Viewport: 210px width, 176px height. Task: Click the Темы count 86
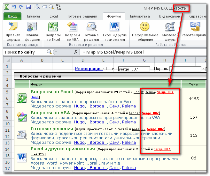193,158
